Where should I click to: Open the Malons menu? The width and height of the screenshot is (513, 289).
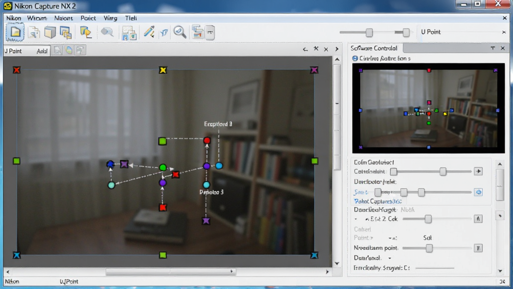tap(64, 18)
